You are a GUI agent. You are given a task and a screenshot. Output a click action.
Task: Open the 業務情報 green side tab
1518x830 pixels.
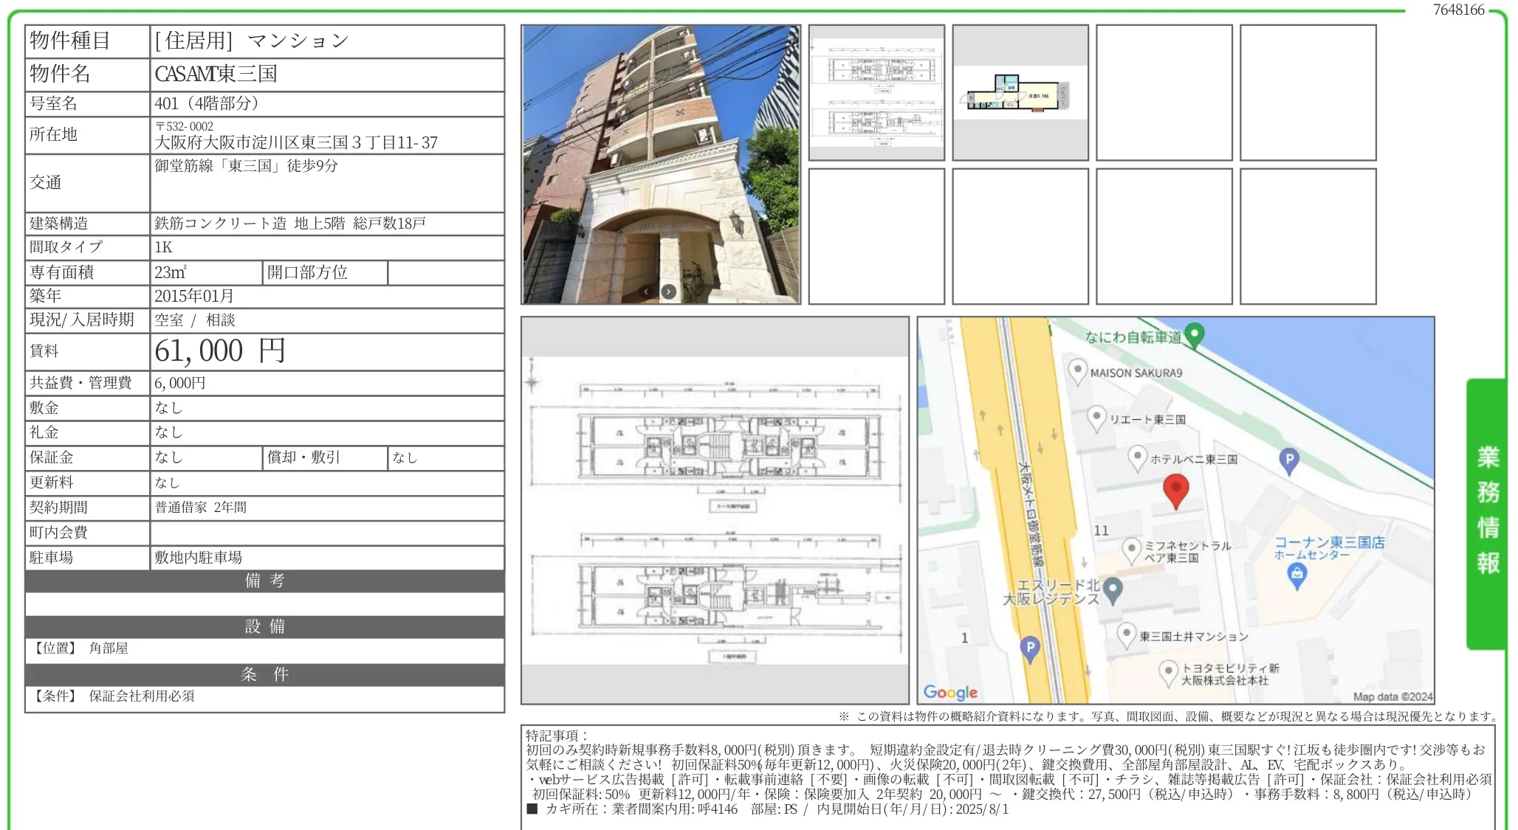1487,513
